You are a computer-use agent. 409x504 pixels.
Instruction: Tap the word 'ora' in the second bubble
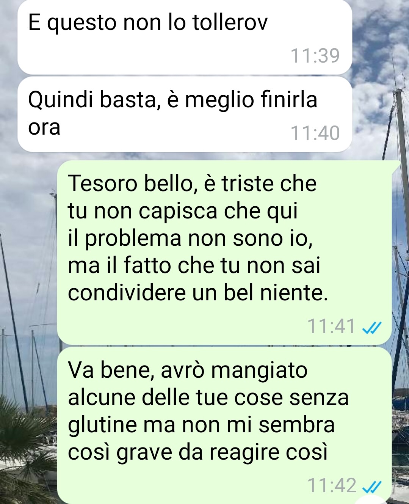coord(44,128)
